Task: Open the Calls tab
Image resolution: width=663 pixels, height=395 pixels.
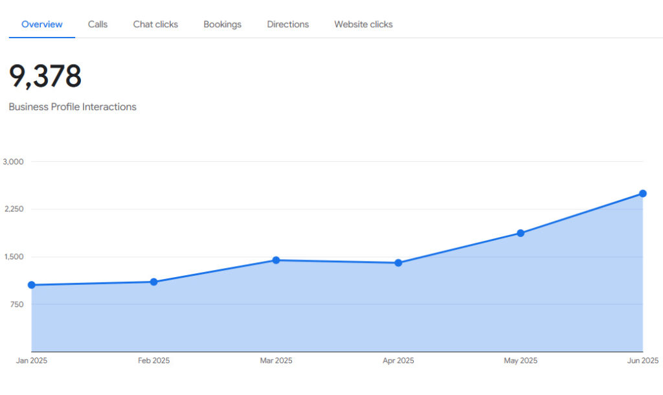Action: 98,25
